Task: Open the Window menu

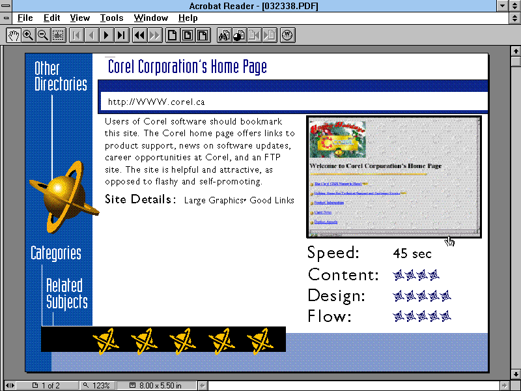Action: coord(151,18)
